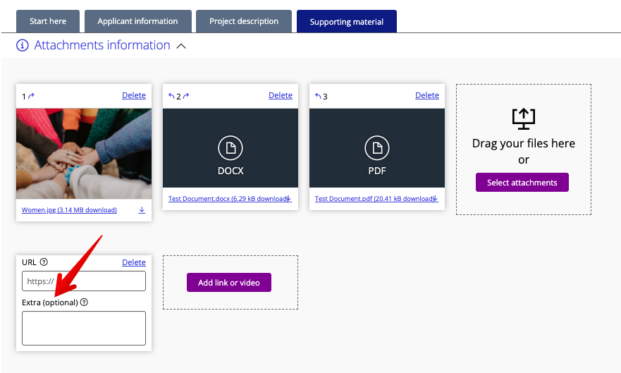Open the Applicant information tab
Image resolution: width=621 pixels, height=373 pixels.
(137, 21)
